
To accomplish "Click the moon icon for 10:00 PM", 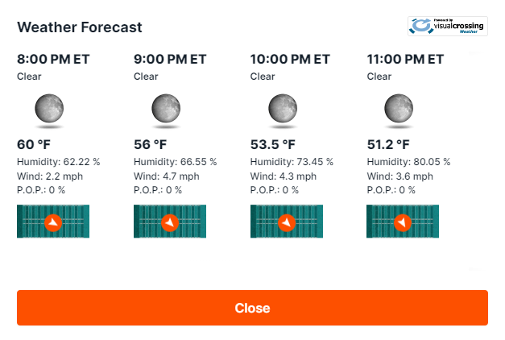I will click(x=283, y=109).
